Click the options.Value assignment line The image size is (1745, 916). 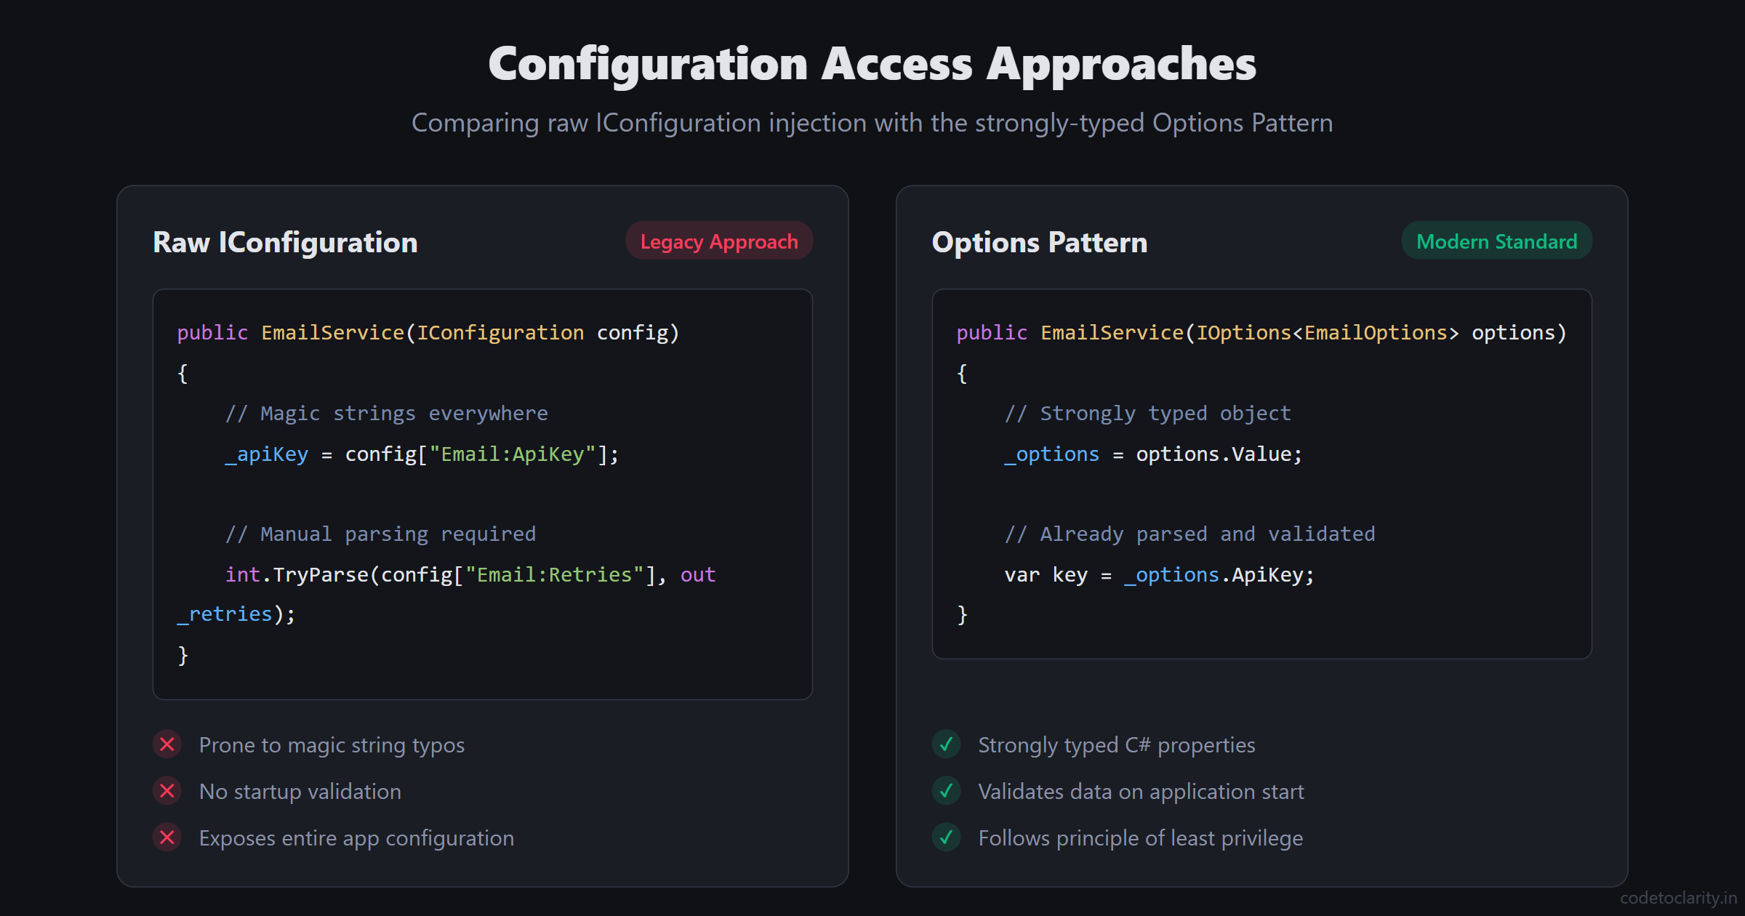pyautogui.click(x=1153, y=454)
